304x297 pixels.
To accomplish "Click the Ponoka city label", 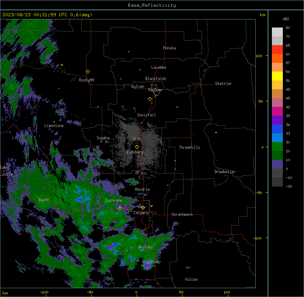I will [169, 48].
